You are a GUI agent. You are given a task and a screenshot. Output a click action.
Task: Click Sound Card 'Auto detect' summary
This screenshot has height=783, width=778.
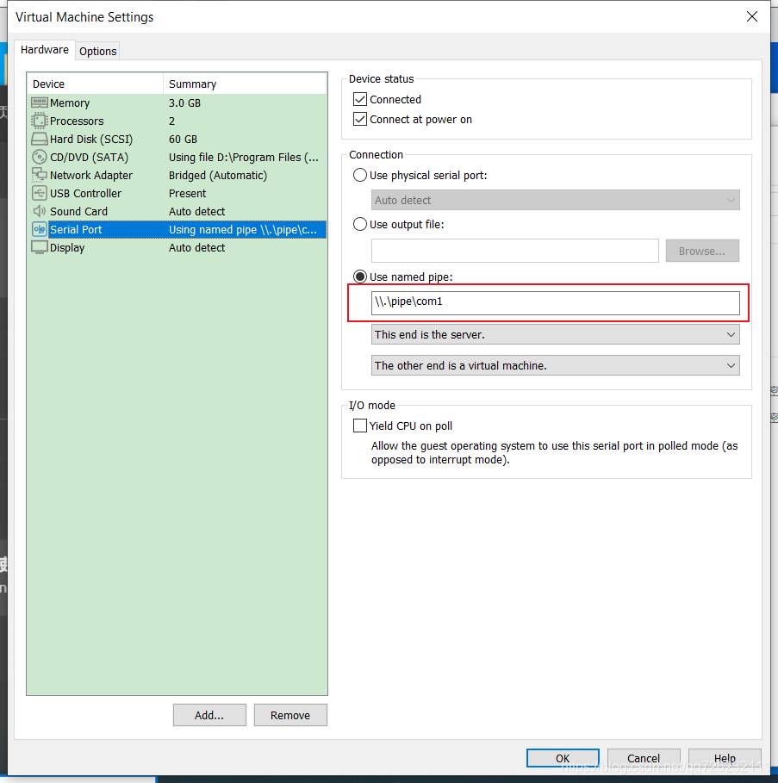pyautogui.click(x=196, y=211)
